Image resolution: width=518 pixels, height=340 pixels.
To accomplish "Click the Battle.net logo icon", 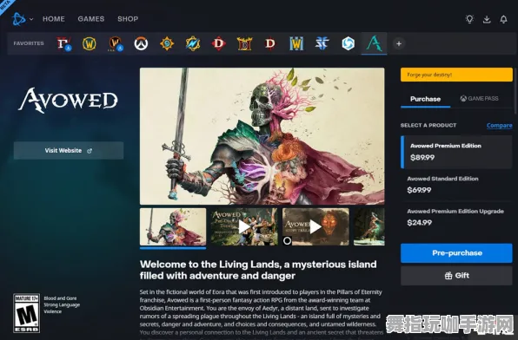I will (18, 19).
